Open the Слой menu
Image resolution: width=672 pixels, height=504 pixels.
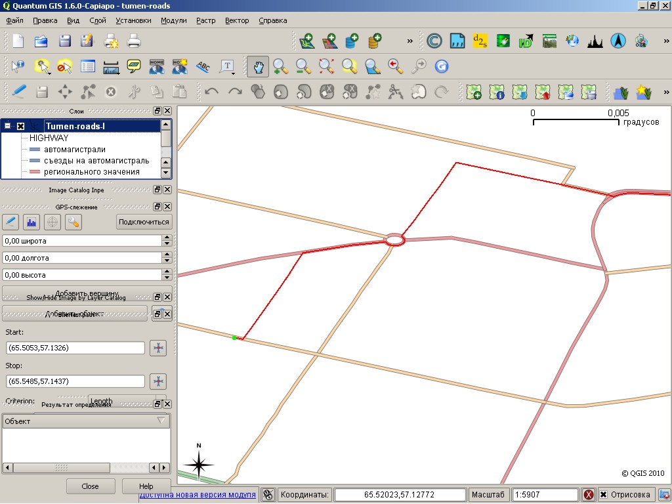click(x=98, y=20)
